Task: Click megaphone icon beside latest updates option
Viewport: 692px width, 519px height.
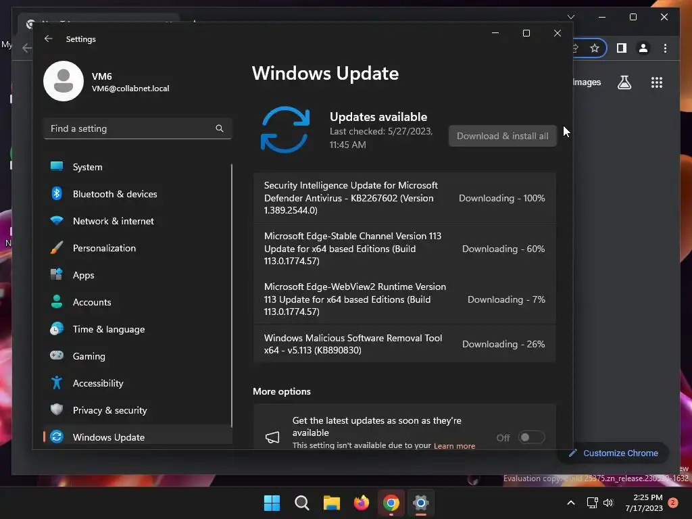Action: 272,437
